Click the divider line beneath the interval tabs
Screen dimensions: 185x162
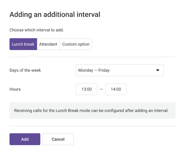(x=104, y=57)
